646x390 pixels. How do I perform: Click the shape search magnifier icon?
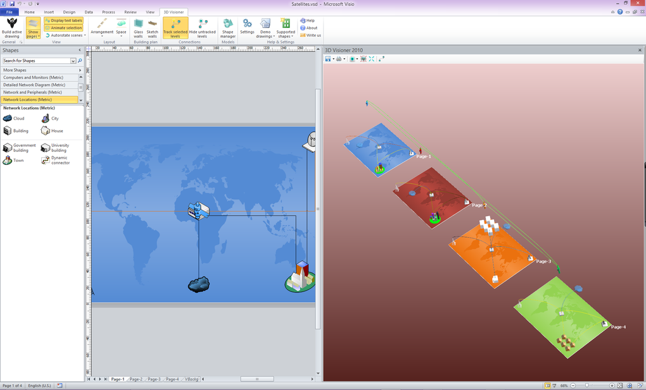(80, 61)
